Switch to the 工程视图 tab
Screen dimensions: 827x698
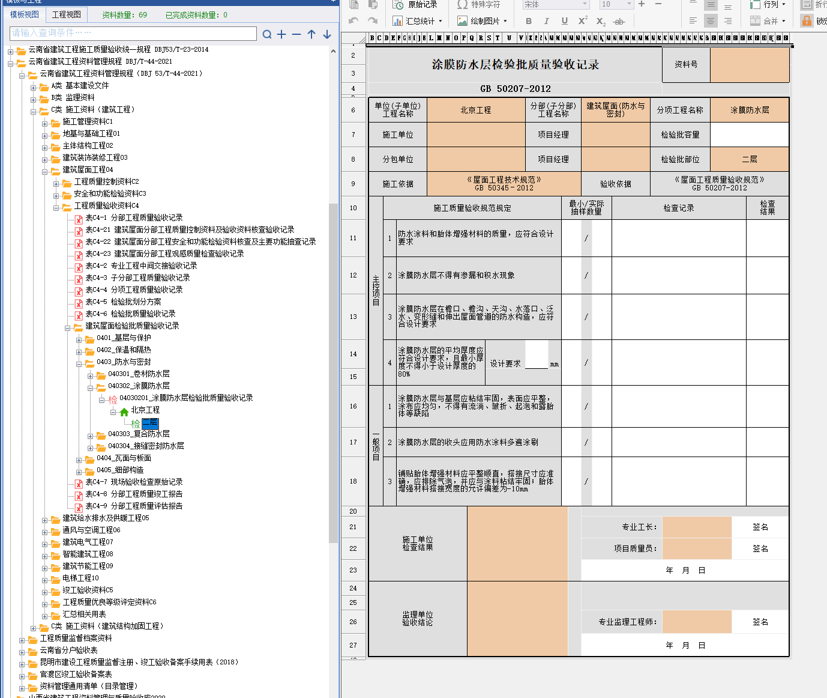click(x=66, y=14)
